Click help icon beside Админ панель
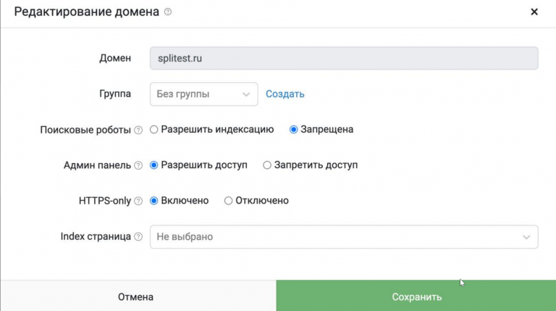Image resolution: width=556 pixels, height=311 pixels. click(138, 165)
